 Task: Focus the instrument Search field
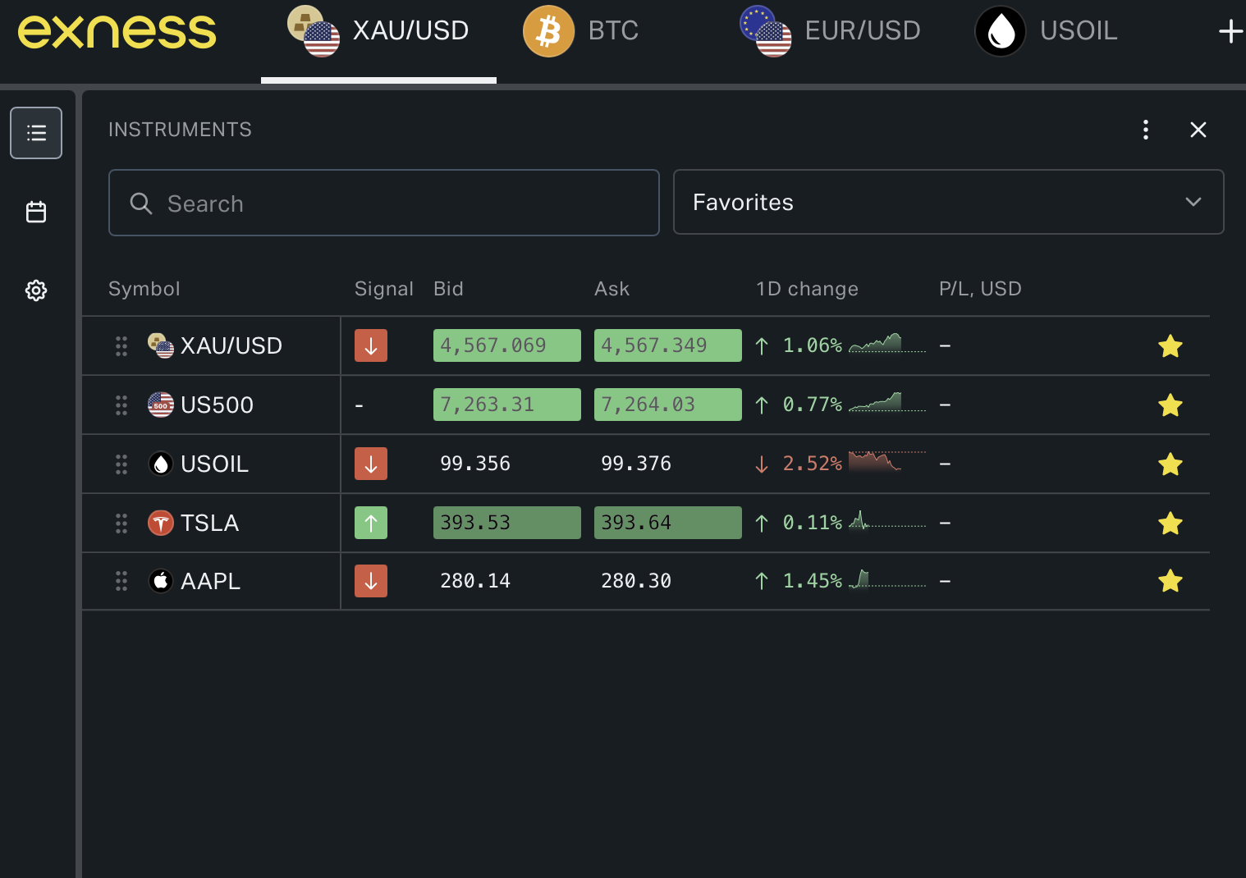click(384, 203)
